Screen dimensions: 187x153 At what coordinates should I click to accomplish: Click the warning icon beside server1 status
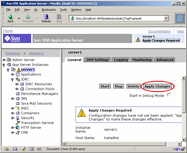pyautogui.click(x=138, y=40)
